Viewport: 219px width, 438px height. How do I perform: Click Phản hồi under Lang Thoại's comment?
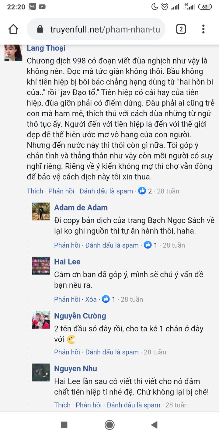(x=61, y=191)
